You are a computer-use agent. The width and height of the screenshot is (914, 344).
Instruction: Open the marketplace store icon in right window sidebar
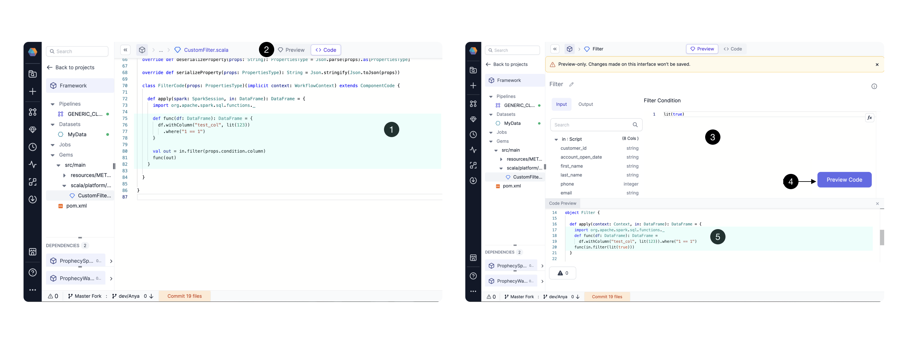(x=473, y=258)
